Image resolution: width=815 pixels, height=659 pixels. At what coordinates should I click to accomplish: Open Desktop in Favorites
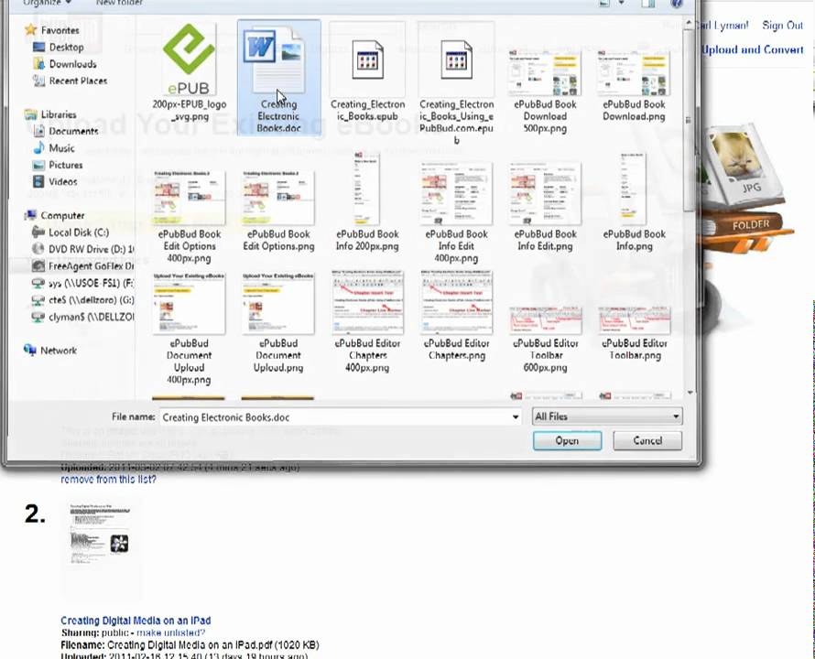tap(66, 48)
